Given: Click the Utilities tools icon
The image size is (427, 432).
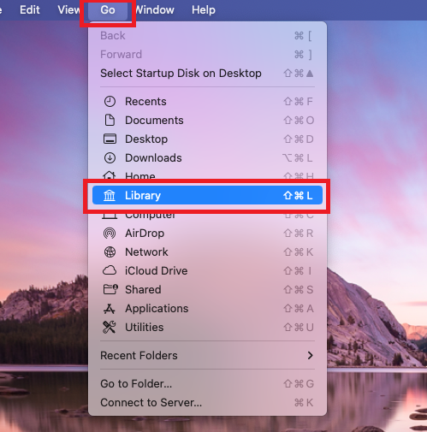Looking at the screenshot, I should tap(110, 328).
